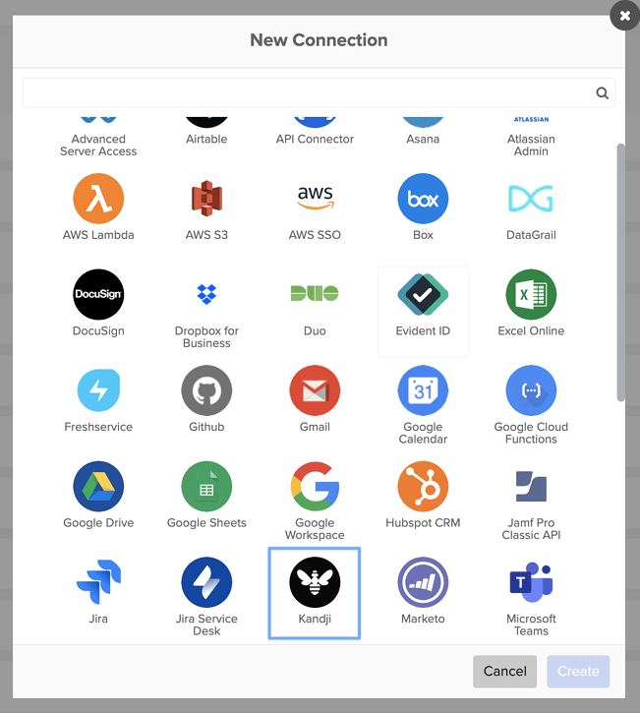Choose the Microsoft Teams connector icon
Image resolution: width=640 pixels, height=713 pixels.
[531, 582]
